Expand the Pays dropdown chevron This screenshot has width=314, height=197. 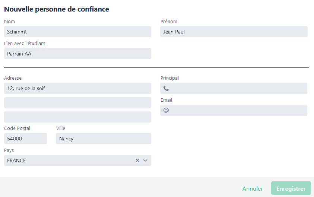click(x=145, y=161)
